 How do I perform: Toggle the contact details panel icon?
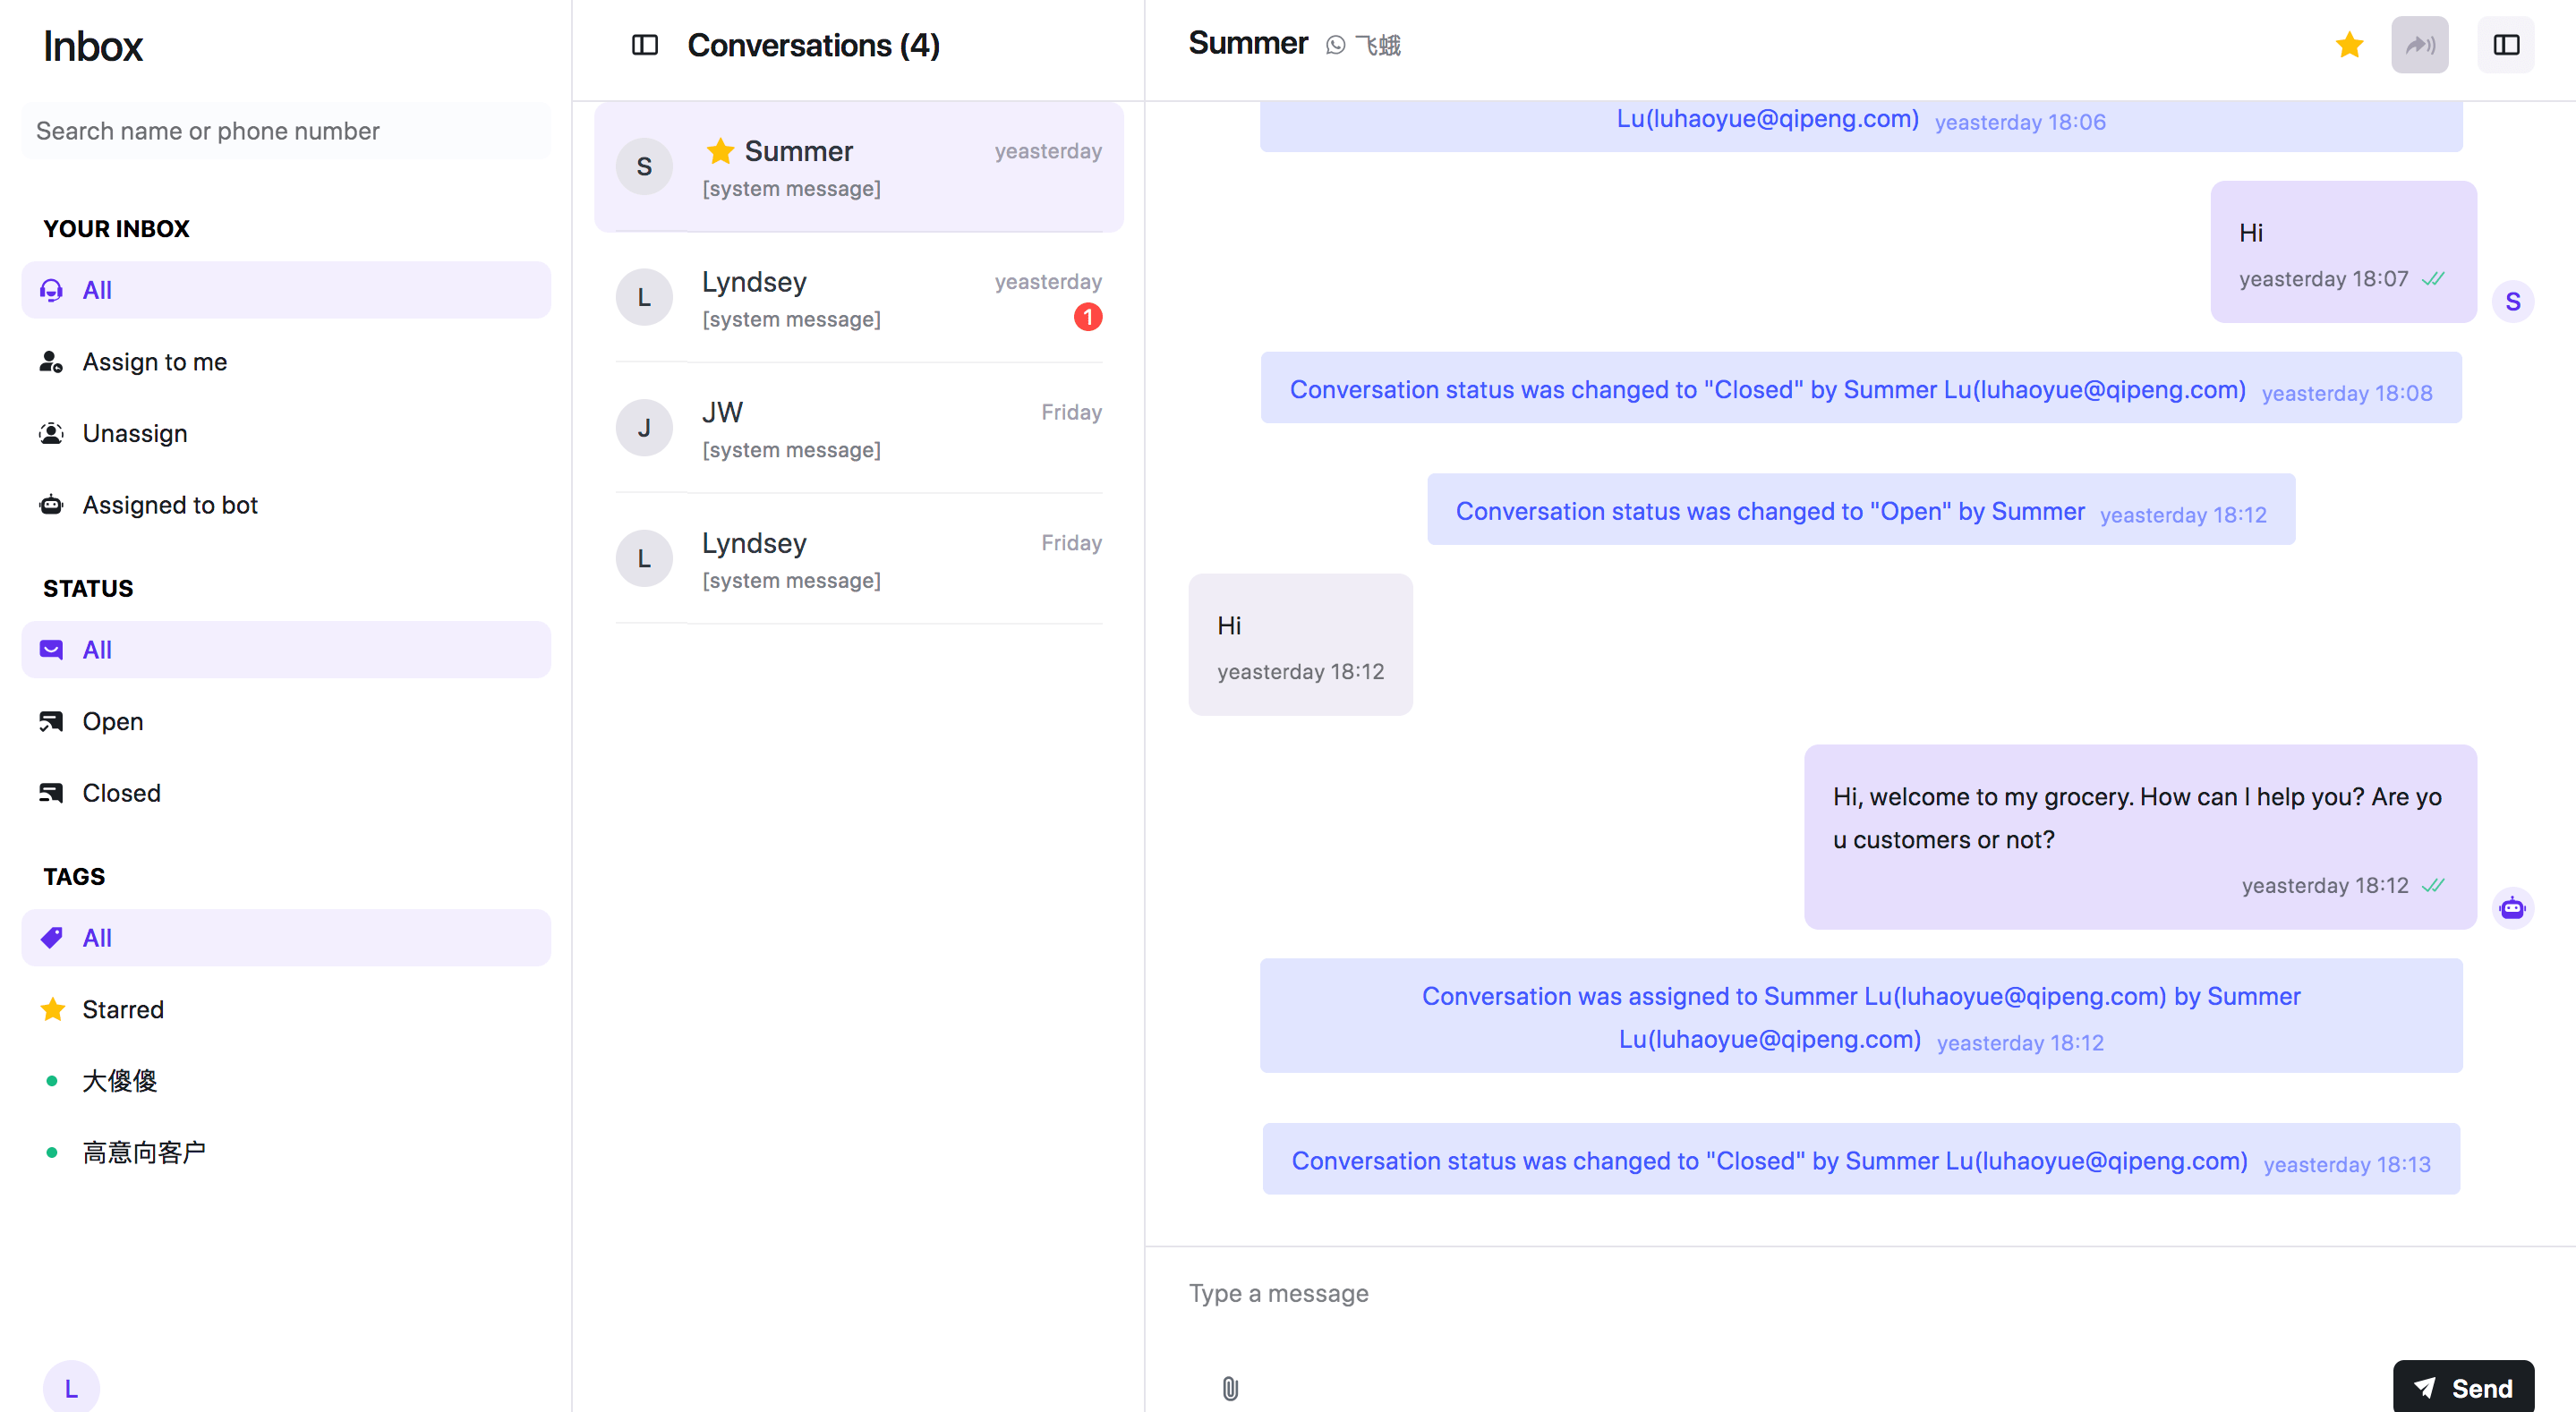click(x=2504, y=45)
